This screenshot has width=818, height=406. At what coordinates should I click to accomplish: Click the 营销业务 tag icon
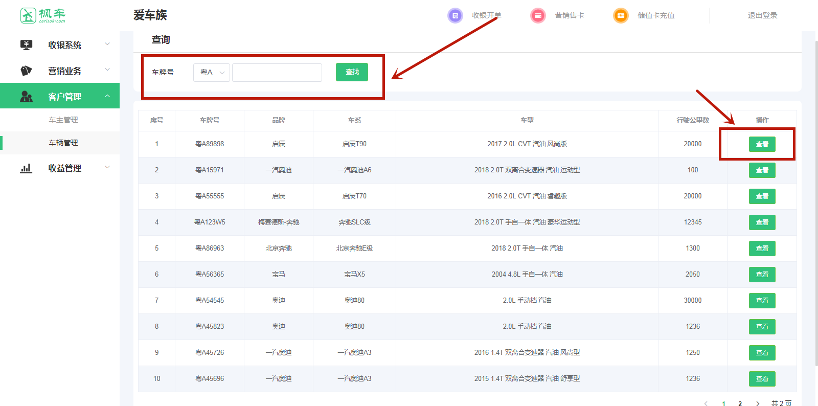[x=26, y=71]
